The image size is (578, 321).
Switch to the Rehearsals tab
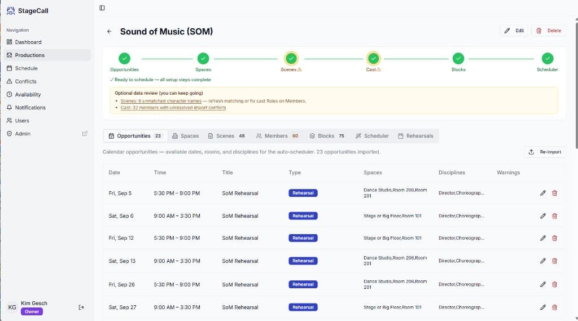[x=415, y=136]
